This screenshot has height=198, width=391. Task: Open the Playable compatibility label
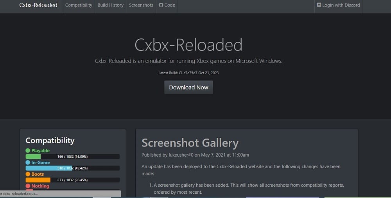pos(40,150)
